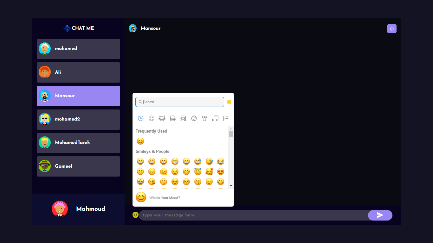This screenshot has height=243, width=433.
Task: Open the yellow skin tone swatch
Action: [x=229, y=102]
